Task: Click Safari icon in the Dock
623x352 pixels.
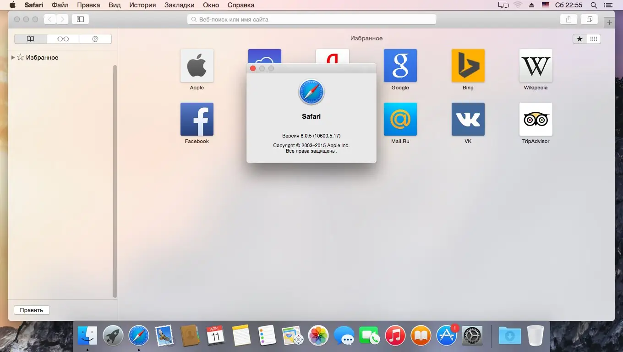Action: [x=139, y=336]
